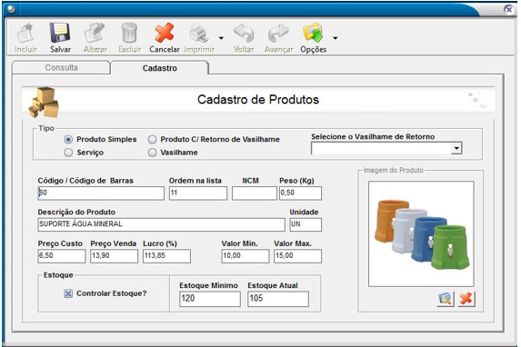Image resolution: width=521 pixels, height=347 pixels.
Task: Switch to the Consulta tab
Action: pos(61,68)
